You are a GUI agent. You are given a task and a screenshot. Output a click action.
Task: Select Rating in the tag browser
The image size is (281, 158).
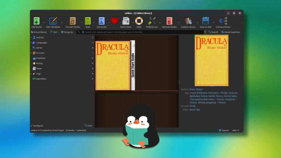pyautogui.click(x=39, y=64)
